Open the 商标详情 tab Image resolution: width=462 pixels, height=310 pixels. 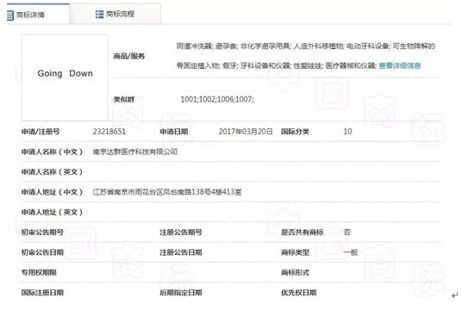click(38, 14)
